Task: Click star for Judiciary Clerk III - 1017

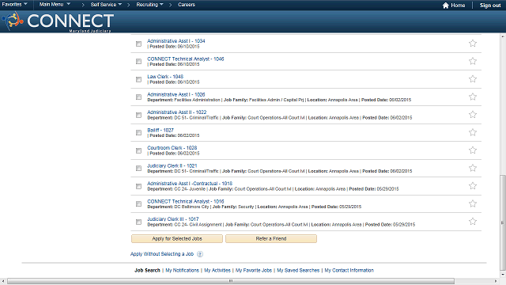Action: (473, 222)
